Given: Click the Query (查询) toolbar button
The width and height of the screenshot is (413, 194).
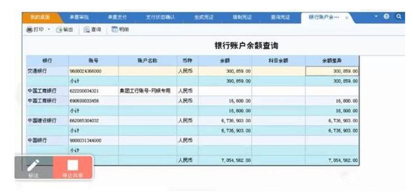Looking at the screenshot, I should click(x=92, y=29).
